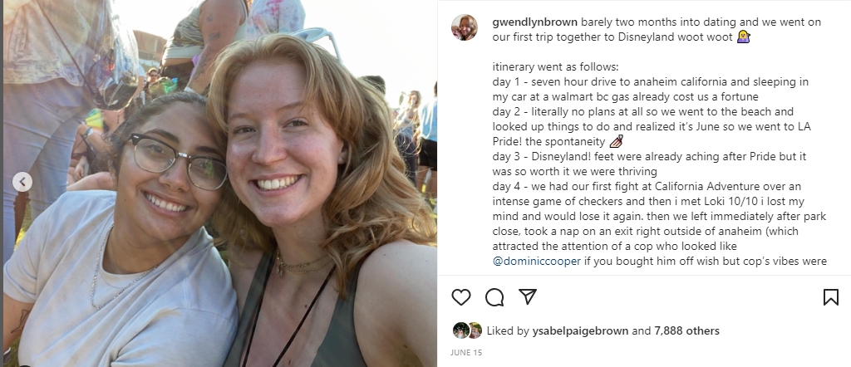Open comments via the speech bubble icon
The width and height of the screenshot is (851, 367).
(x=494, y=297)
